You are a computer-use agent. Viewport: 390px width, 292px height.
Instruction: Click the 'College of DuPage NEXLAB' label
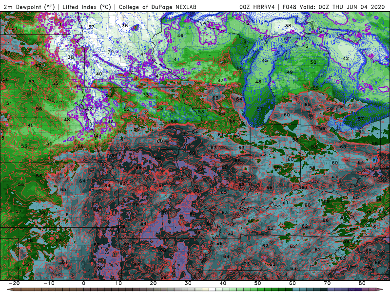pyautogui.click(x=157, y=7)
